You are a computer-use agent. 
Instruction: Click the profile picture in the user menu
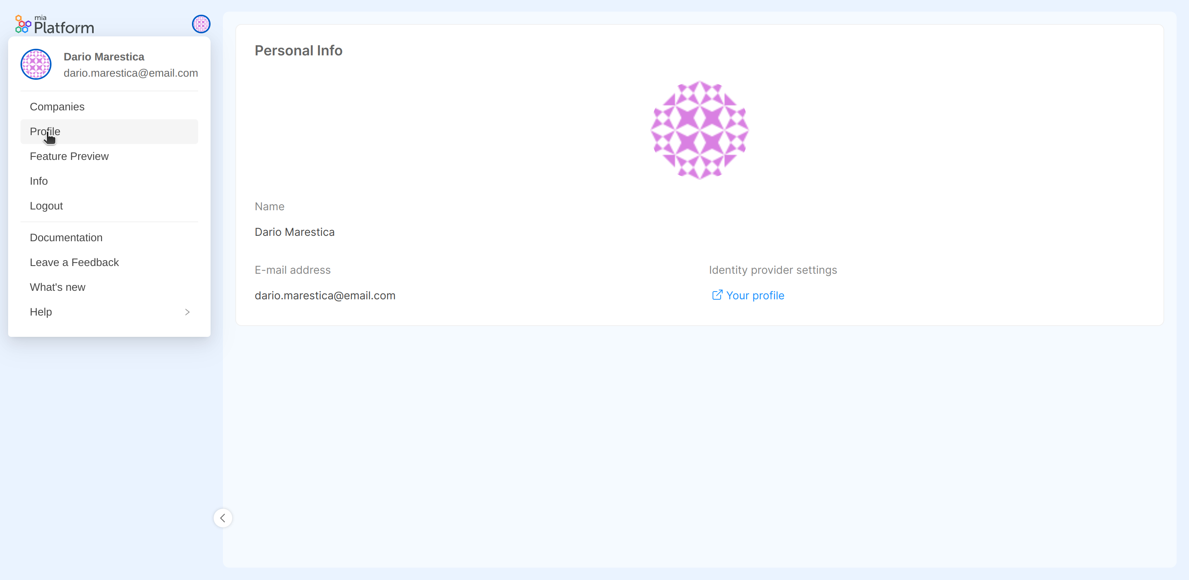coord(36,64)
